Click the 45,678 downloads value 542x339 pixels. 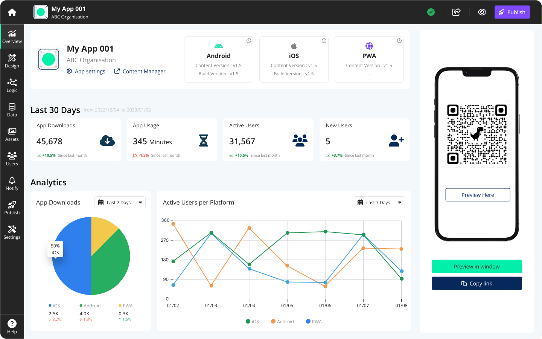coord(49,141)
